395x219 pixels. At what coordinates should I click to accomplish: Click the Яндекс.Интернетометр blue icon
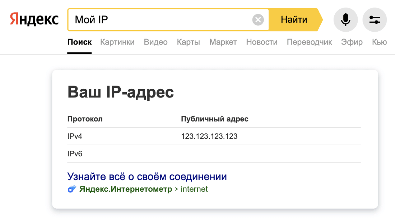72,189
